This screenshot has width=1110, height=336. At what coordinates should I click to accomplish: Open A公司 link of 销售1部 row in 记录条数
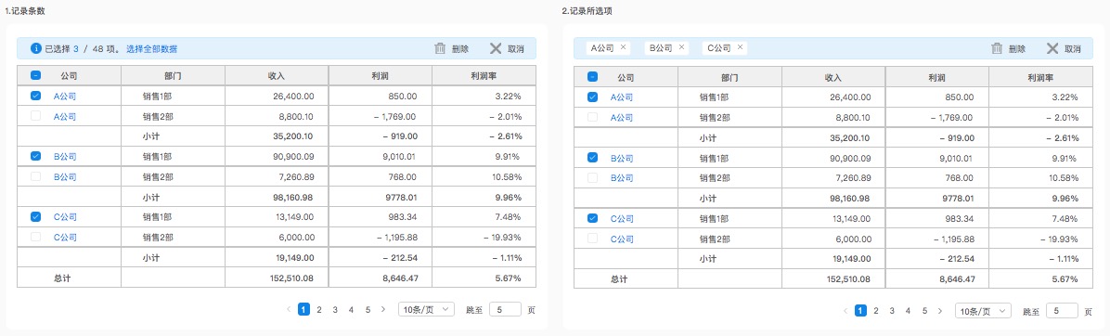tap(65, 97)
